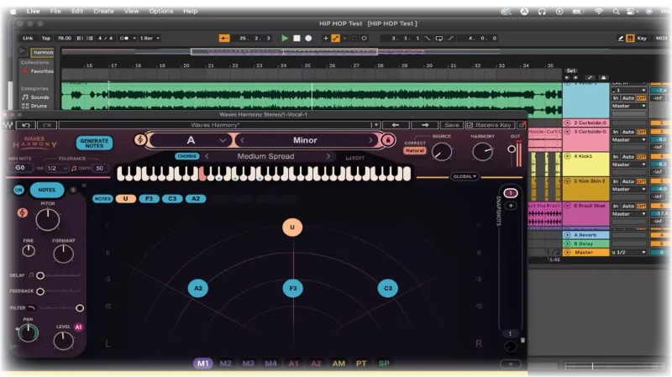The image size is (672, 377).
Task: Solo the voice with S button
Action: [73, 190]
